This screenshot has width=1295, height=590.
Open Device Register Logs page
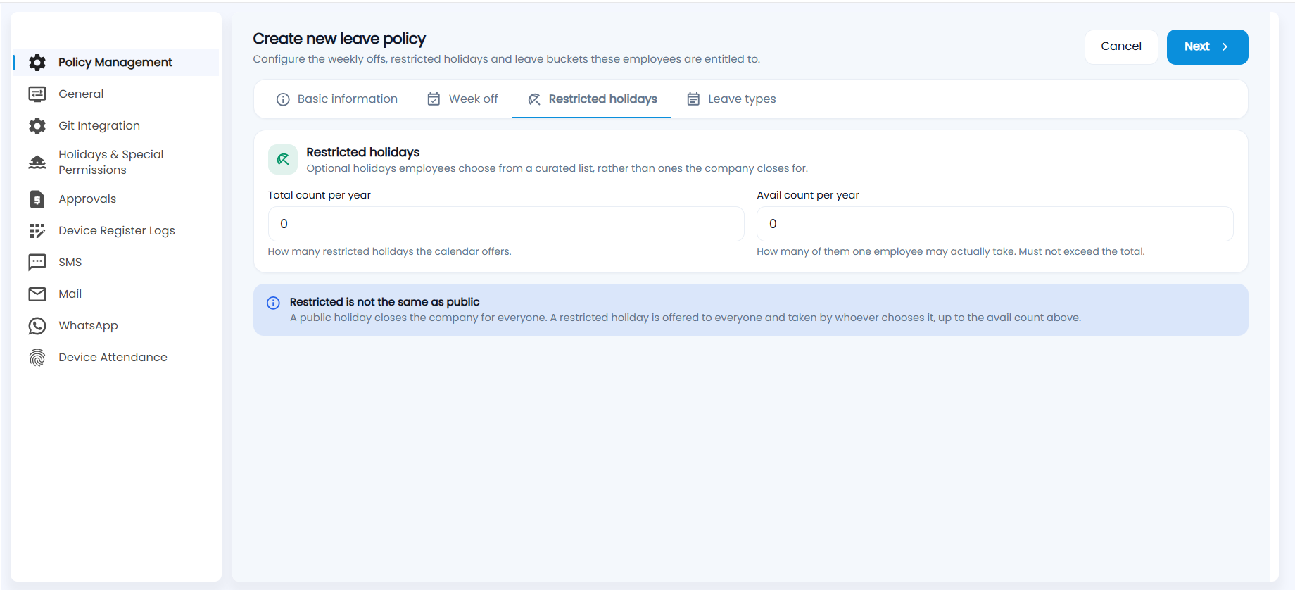click(117, 231)
